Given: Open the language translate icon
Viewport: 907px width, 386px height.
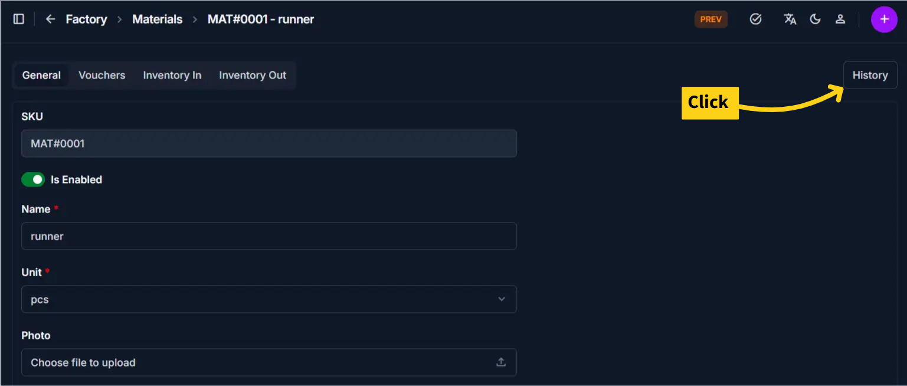Looking at the screenshot, I should coord(790,19).
